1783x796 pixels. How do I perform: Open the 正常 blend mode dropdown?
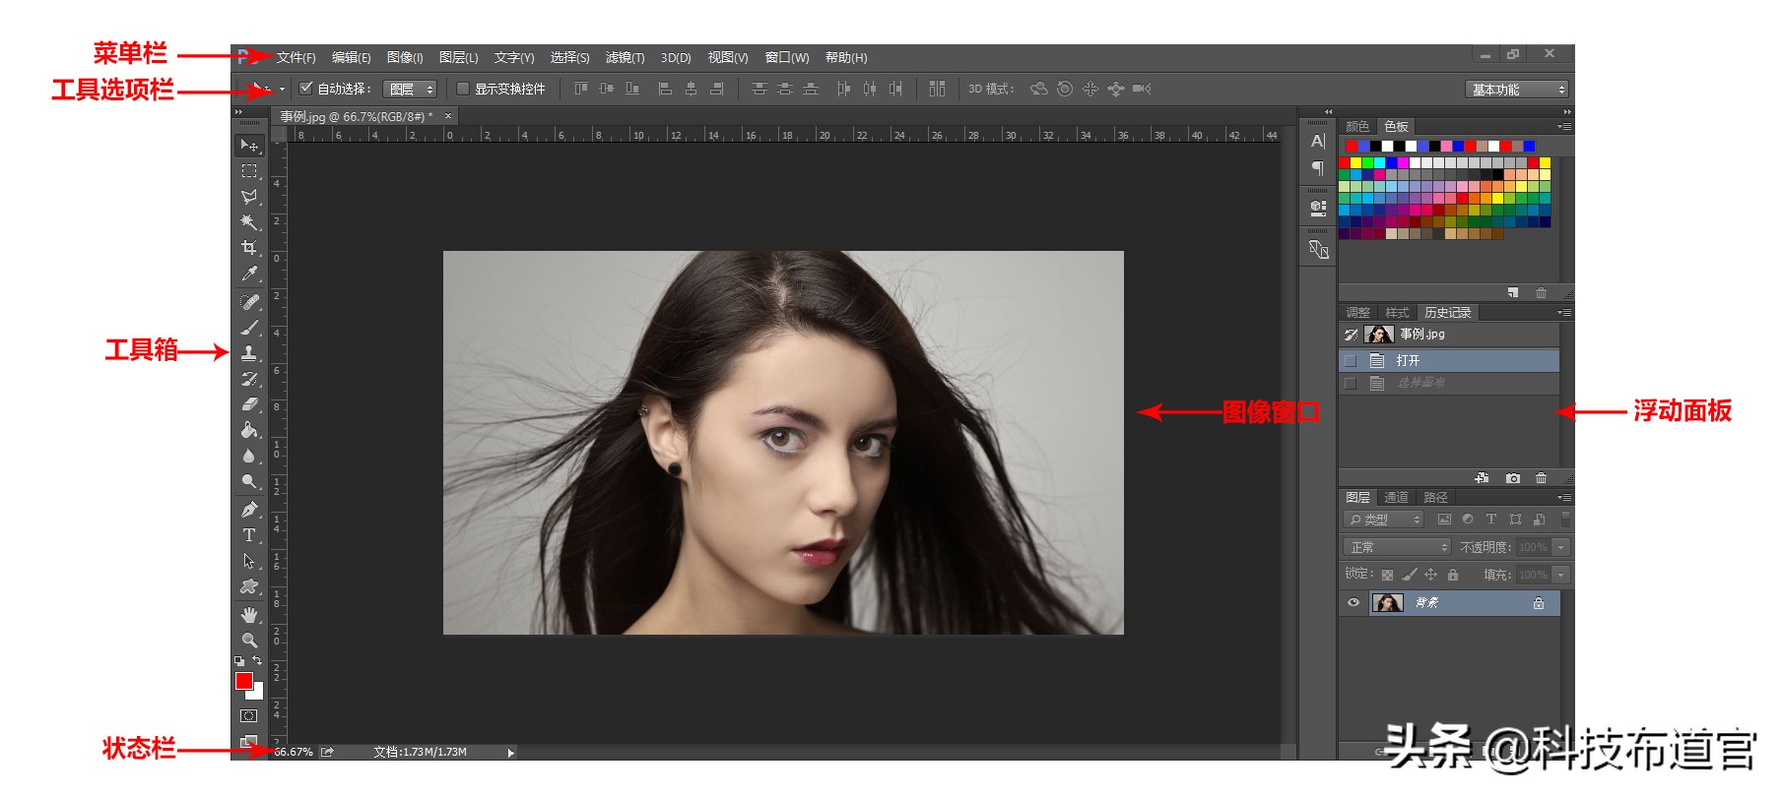1397,547
